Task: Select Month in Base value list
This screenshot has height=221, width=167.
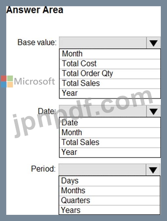Action: (x=110, y=54)
